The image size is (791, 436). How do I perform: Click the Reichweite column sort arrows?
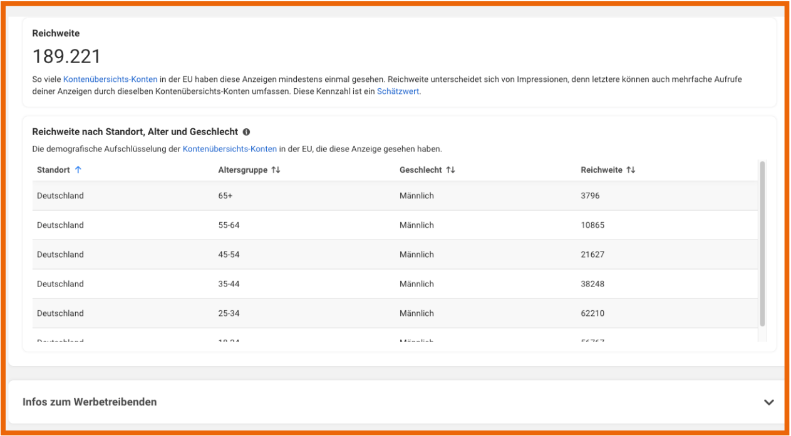tap(631, 170)
